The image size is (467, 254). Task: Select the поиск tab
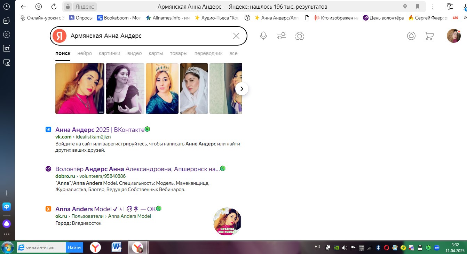(63, 53)
